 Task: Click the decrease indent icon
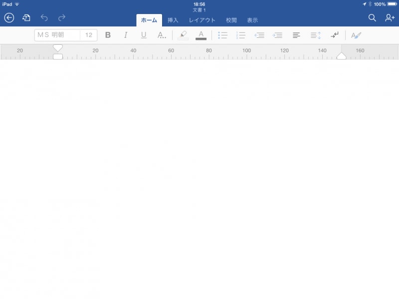259,35
